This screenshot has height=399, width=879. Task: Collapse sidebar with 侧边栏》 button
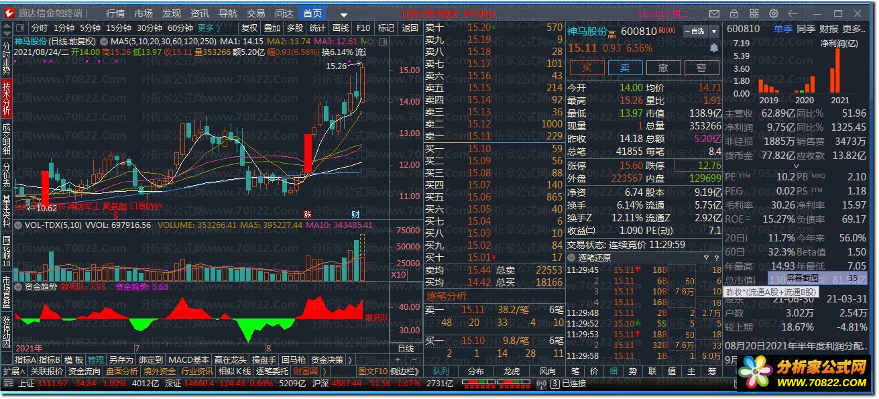(404, 371)
